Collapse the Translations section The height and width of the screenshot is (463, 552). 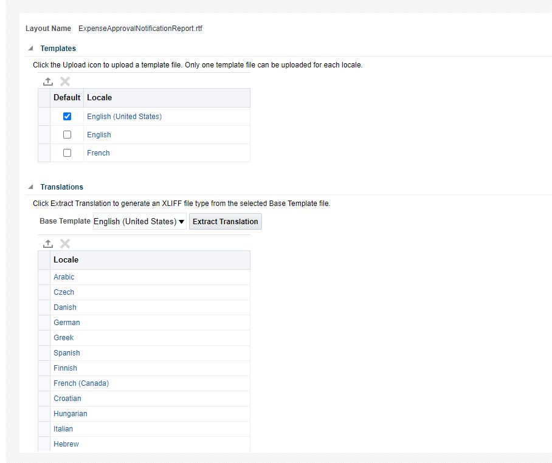[x=29, y=187]
